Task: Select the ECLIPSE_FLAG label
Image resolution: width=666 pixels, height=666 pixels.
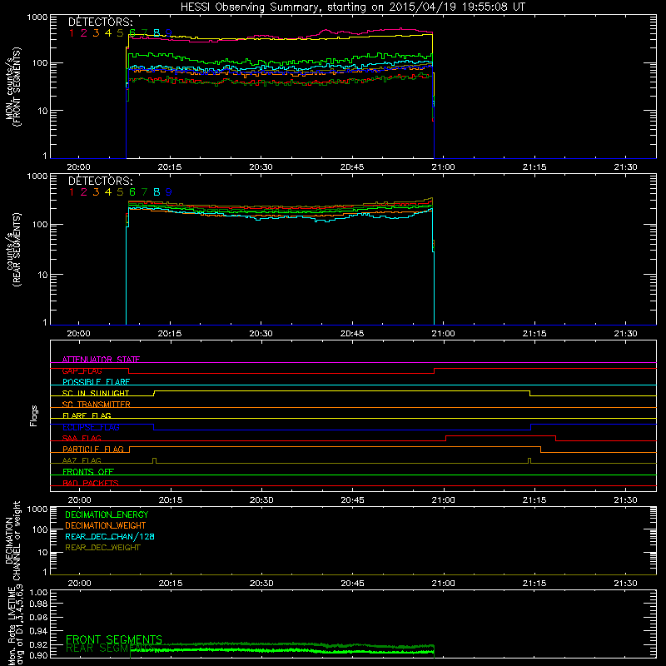Action: [x=91, y=427]
